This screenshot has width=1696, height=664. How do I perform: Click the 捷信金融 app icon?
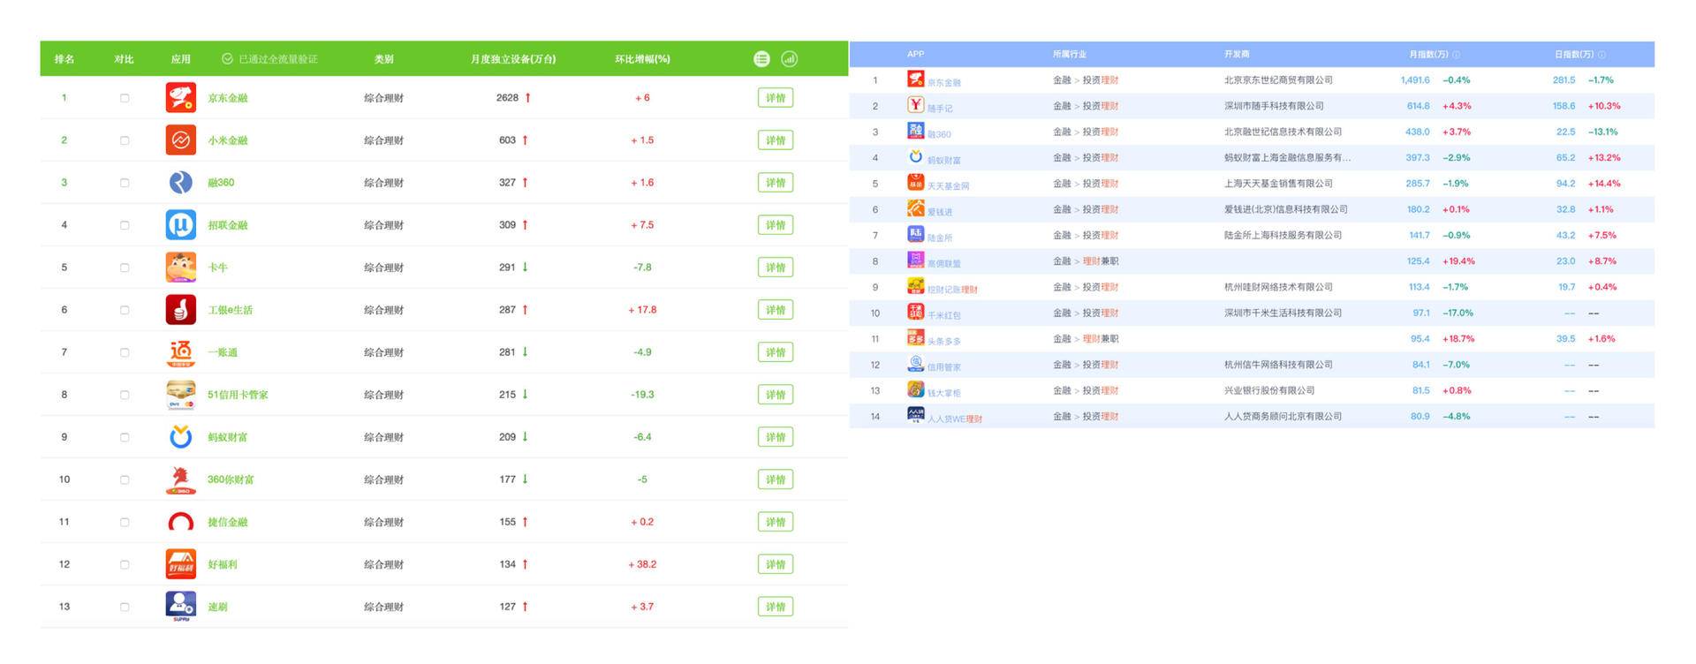point(181,522)
